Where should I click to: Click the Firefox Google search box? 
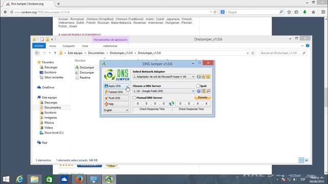pos(252,12)
